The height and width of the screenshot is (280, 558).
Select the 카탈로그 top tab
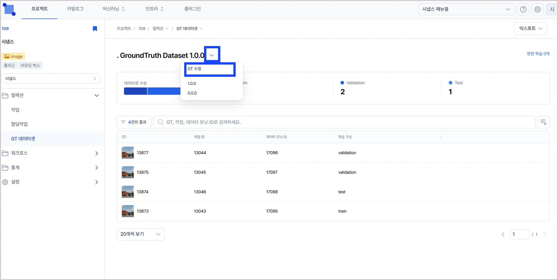tap(75, 9)
